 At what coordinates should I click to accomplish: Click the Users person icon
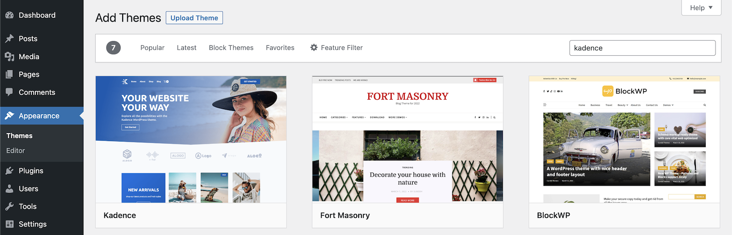9,188
